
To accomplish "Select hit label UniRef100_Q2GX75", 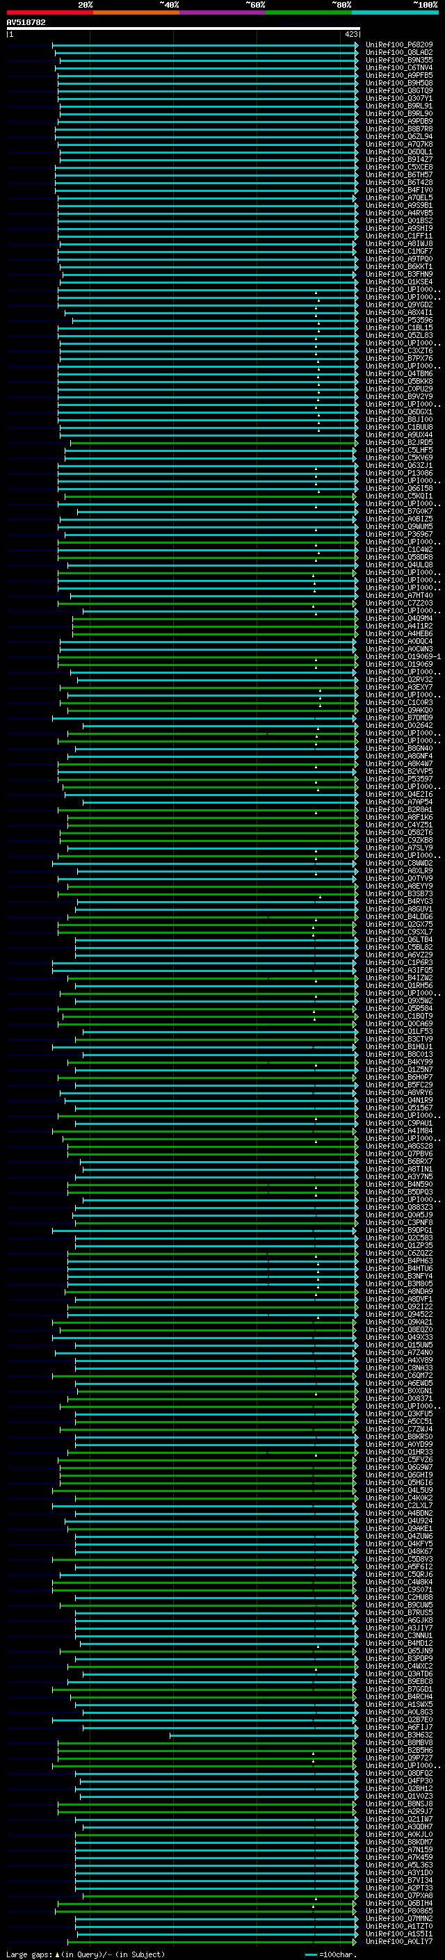I will click(398, 924).
